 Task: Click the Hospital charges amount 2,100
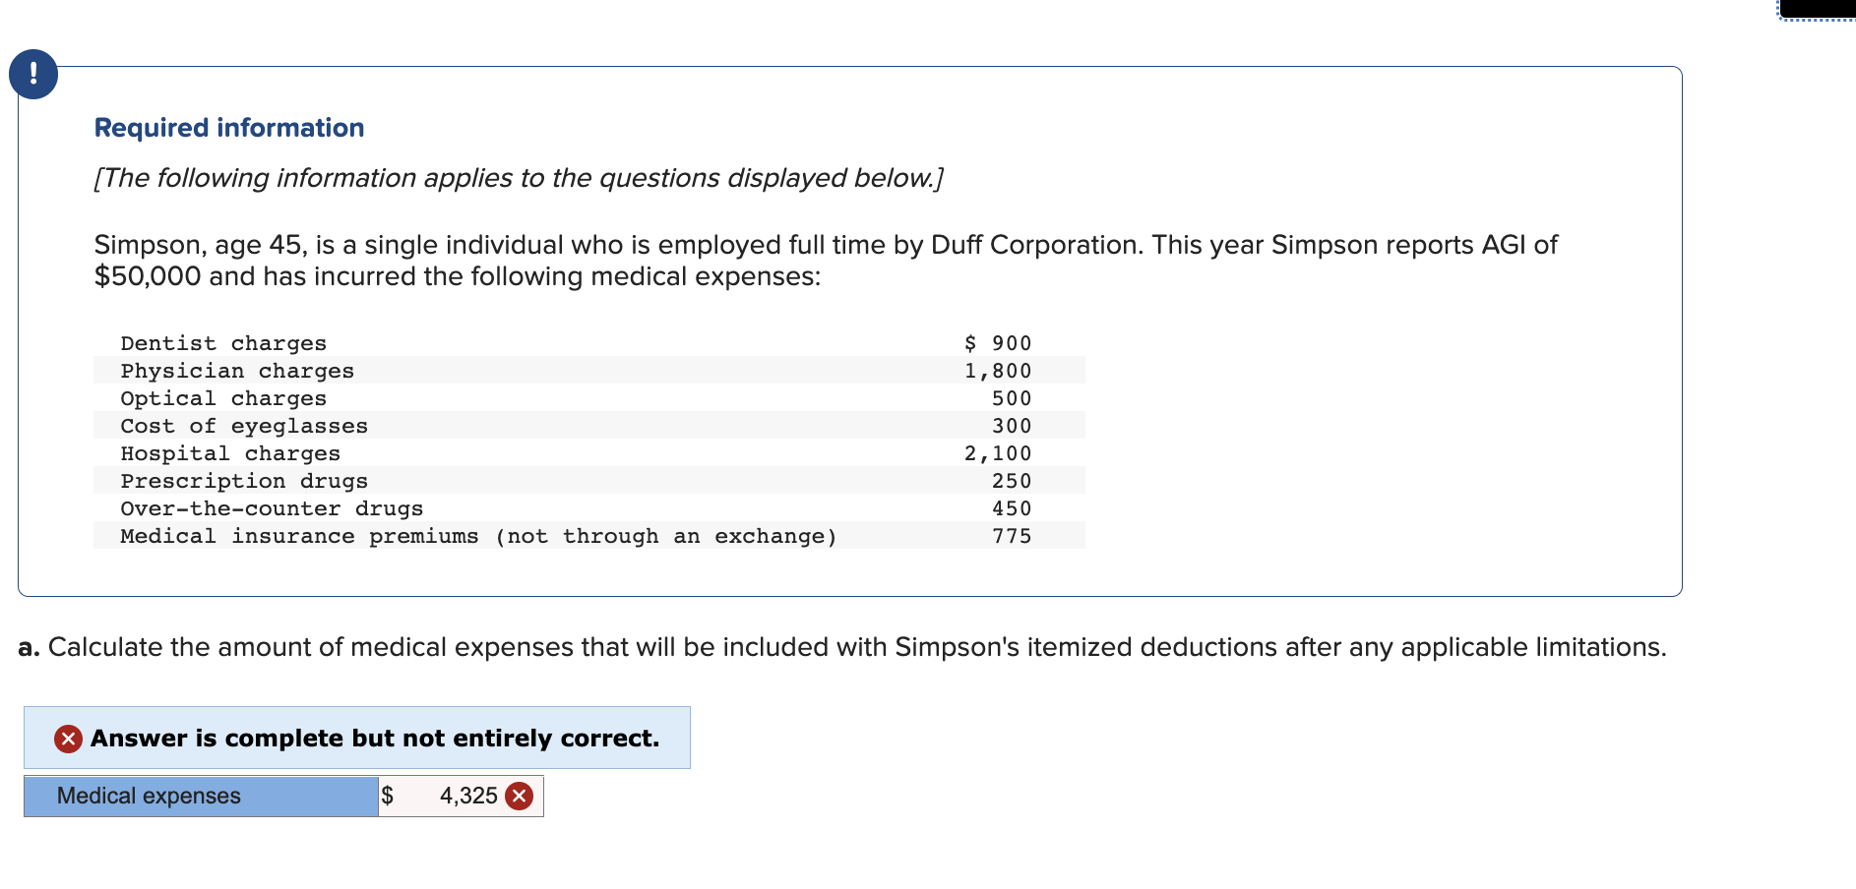point(998,453)
